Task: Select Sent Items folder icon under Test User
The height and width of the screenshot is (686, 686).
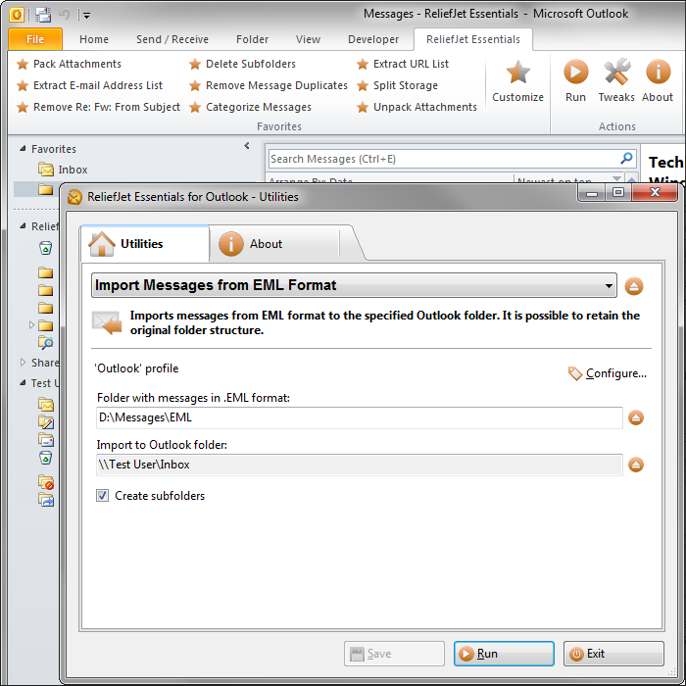Action: click(45, 440)
